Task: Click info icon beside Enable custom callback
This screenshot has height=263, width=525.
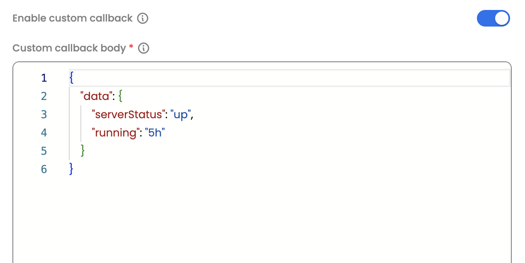Action: point(143,18)
